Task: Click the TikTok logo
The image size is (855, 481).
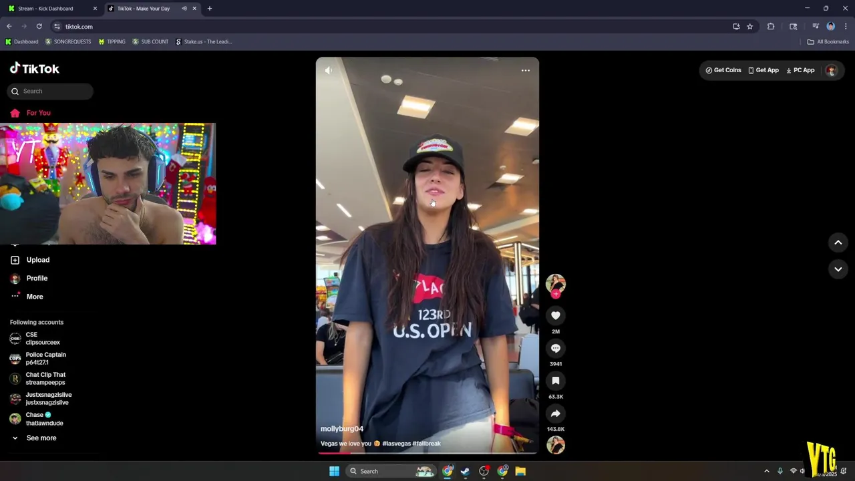Action: 35,68
